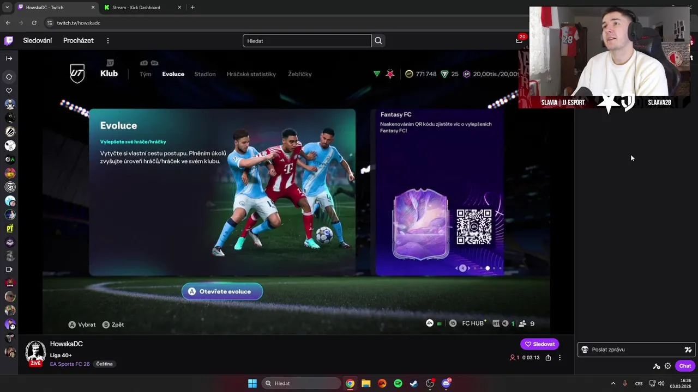Select the Tým tab in game menu
Viewport: 698px width, 392px height.
[x=145, y=74]
